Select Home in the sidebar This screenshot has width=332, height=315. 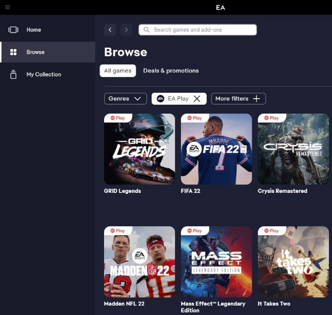point(48,30)
